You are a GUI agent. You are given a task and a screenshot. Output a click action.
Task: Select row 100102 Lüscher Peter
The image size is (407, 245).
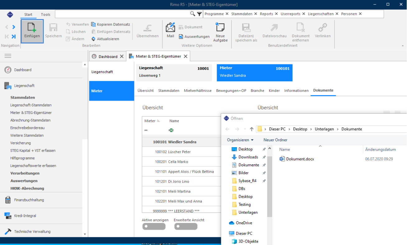pyautogui.click(x=181, y=152)
